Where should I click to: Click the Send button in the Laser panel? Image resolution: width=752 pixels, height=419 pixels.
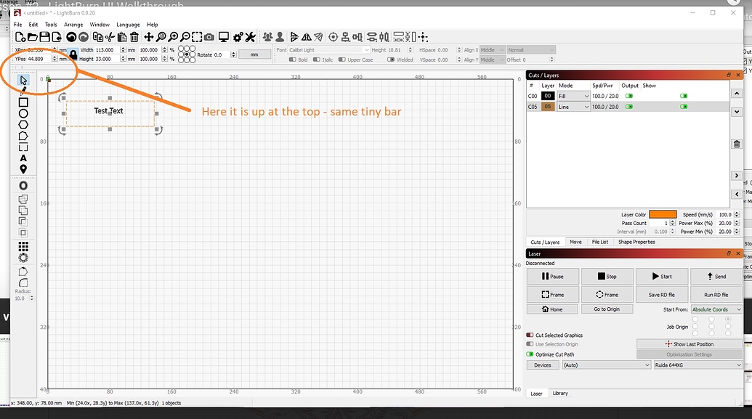click(716, 276)
